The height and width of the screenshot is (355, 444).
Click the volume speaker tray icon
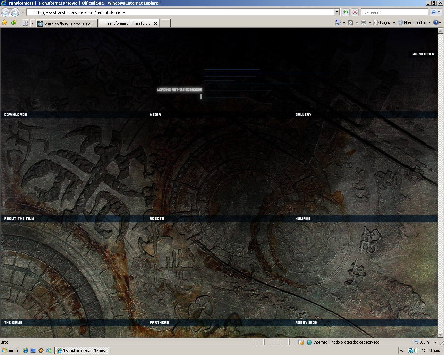coord(417,350)
